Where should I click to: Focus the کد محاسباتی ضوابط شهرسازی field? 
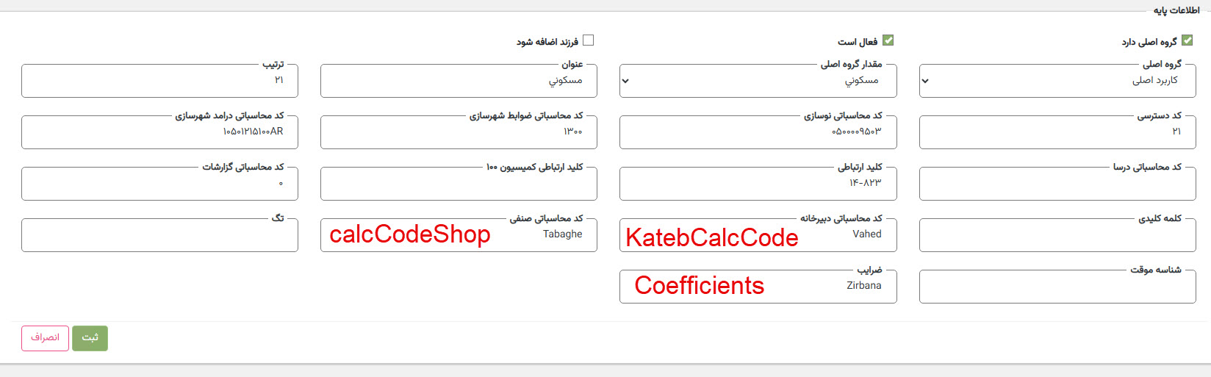pyautogui.click(x=459, y=132)
